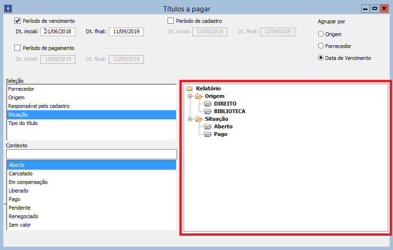The width and height of the screenshot is (393, 250).
Task: Click the Situação folder icon in tree
Action: click(x=198, y=119)
